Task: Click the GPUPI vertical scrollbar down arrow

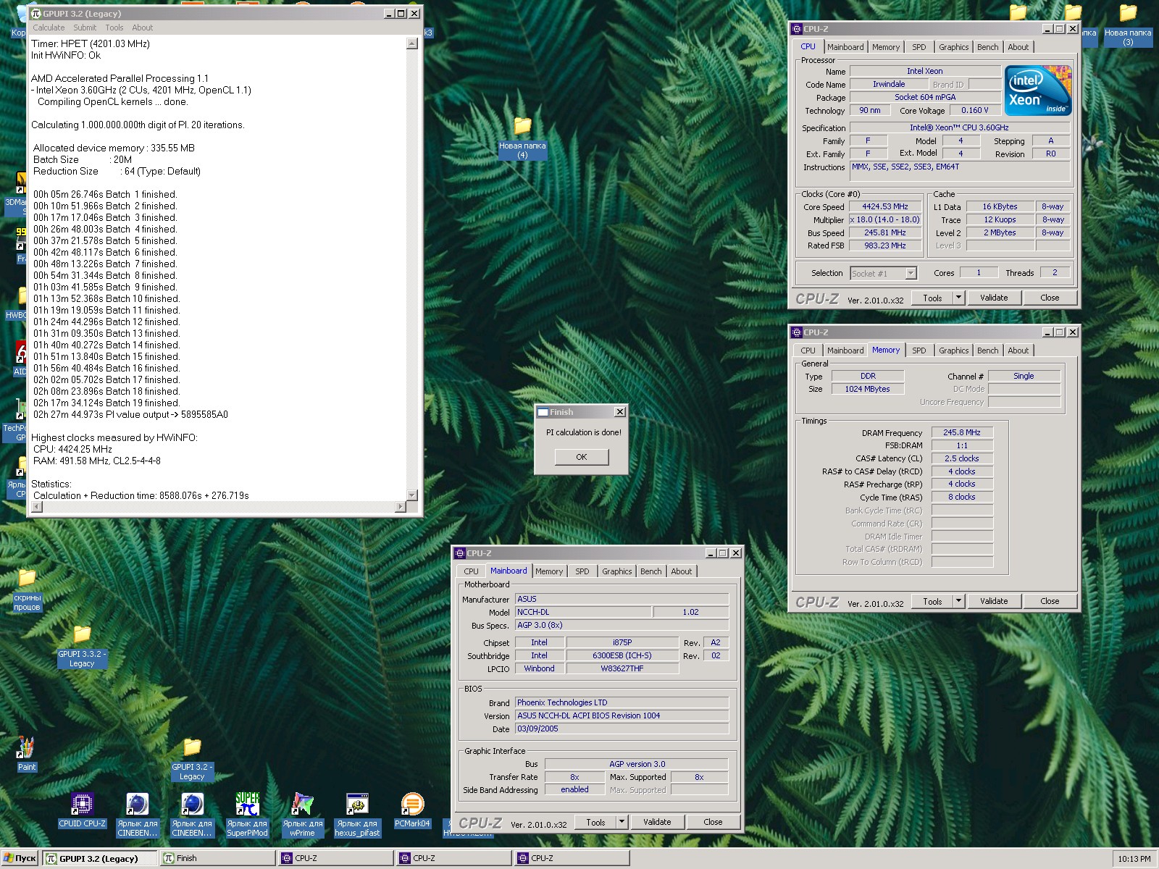Action: tap(412, 495)
